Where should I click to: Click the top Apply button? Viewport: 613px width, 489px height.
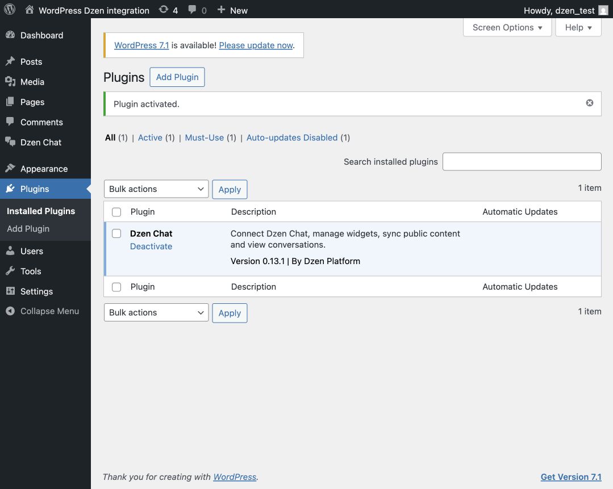230,189
